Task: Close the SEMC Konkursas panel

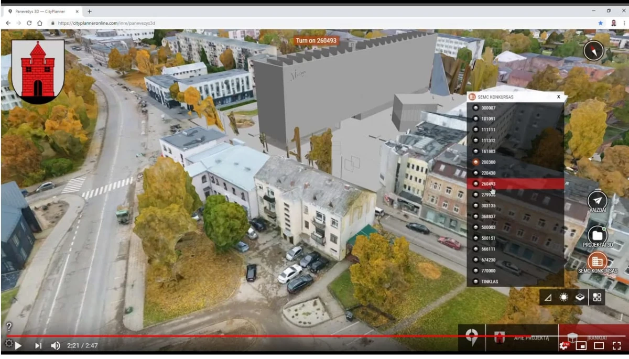Action: (x=559, y=96)
